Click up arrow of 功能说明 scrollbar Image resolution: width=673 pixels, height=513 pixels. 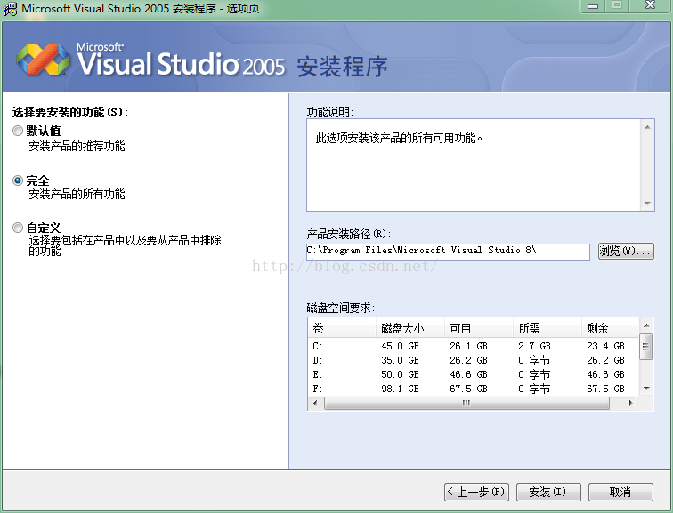[x=647, y=127]
